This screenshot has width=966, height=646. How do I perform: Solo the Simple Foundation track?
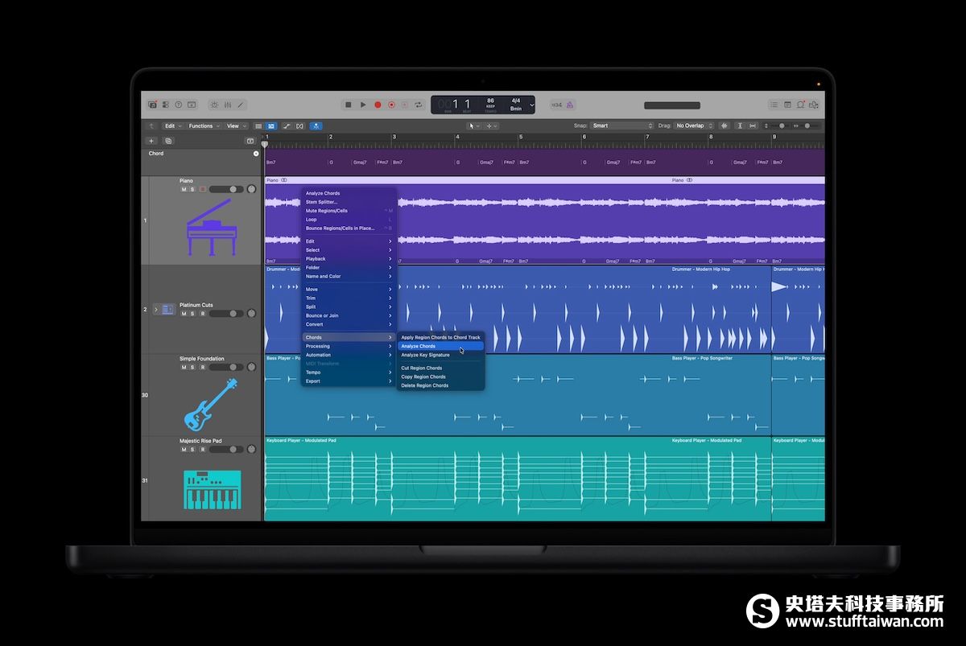[192, 367]
